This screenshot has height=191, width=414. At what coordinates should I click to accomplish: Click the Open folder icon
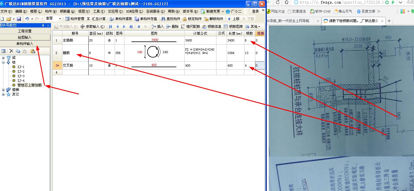click(x=9, y=19)
